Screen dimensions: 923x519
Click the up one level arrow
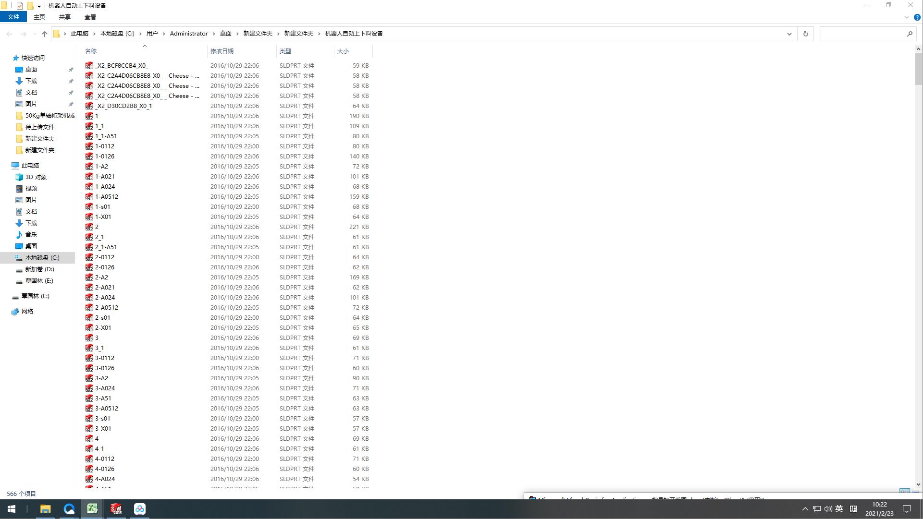[x=45, y=34]
